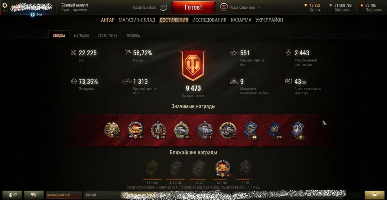Click the Общий chat channel field
Screen dimensions: 387x200
tap(102, 195)
